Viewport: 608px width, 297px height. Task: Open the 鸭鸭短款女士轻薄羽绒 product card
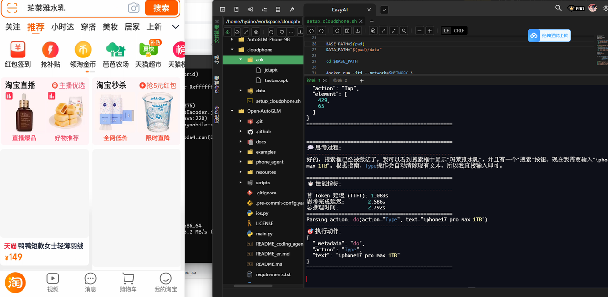pos(45,207)
